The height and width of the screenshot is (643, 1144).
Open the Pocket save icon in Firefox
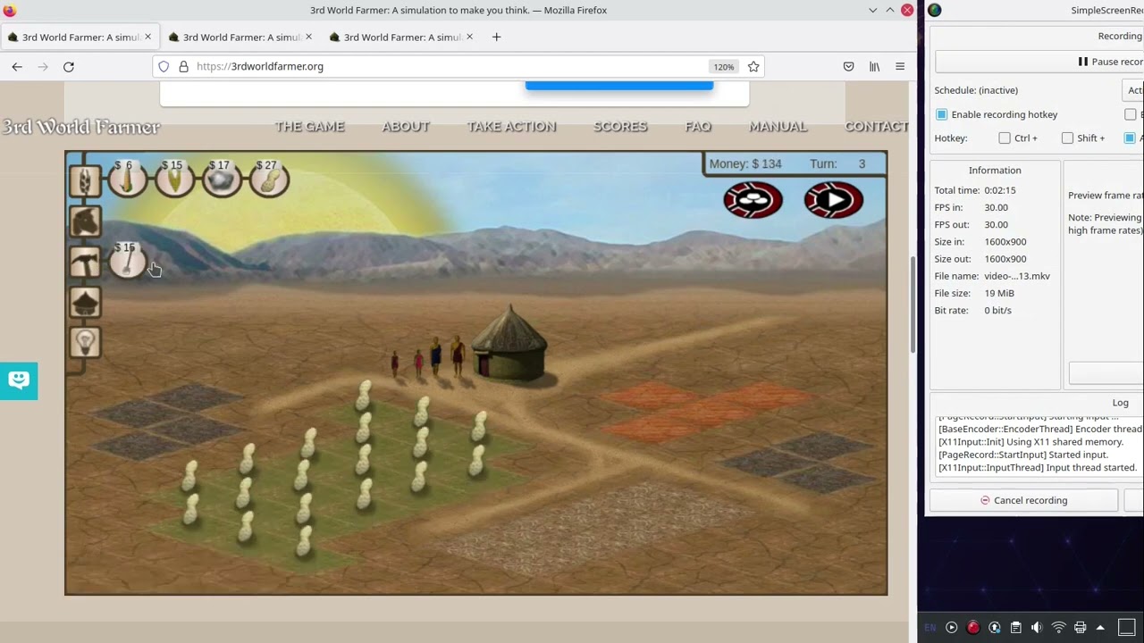[848, 66]
